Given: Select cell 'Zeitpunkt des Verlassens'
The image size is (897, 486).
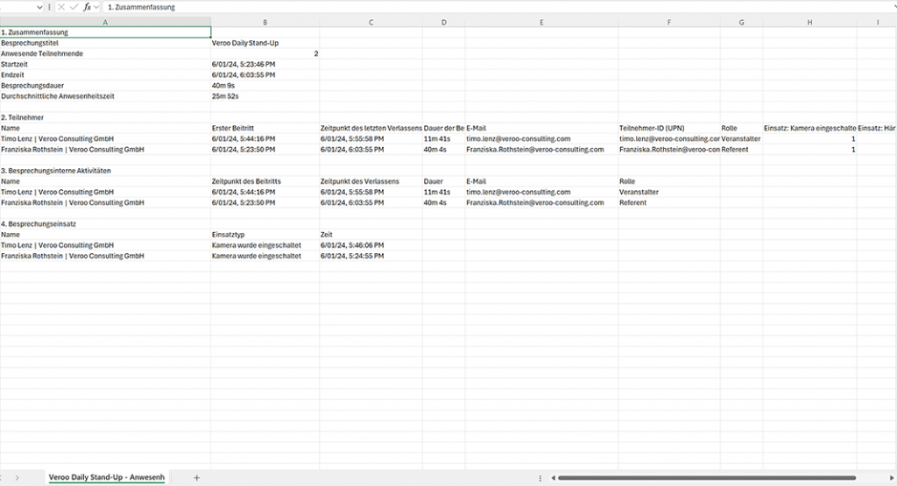Looking at the screenshot, I should 371,181.
